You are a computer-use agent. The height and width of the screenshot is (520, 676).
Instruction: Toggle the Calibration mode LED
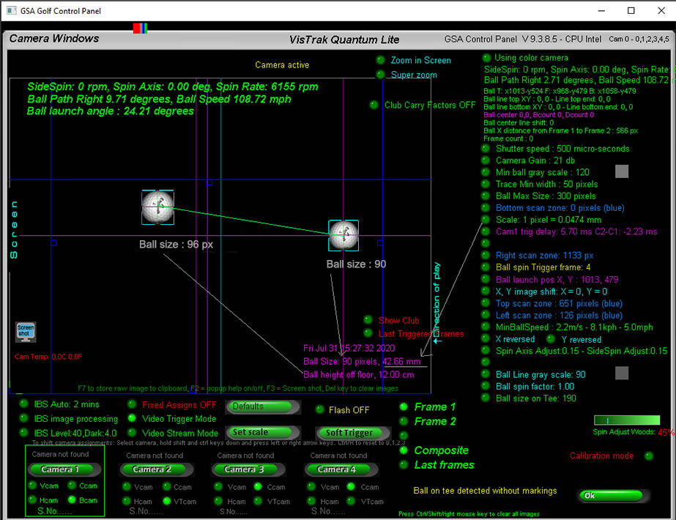click(x=648, y=456)
